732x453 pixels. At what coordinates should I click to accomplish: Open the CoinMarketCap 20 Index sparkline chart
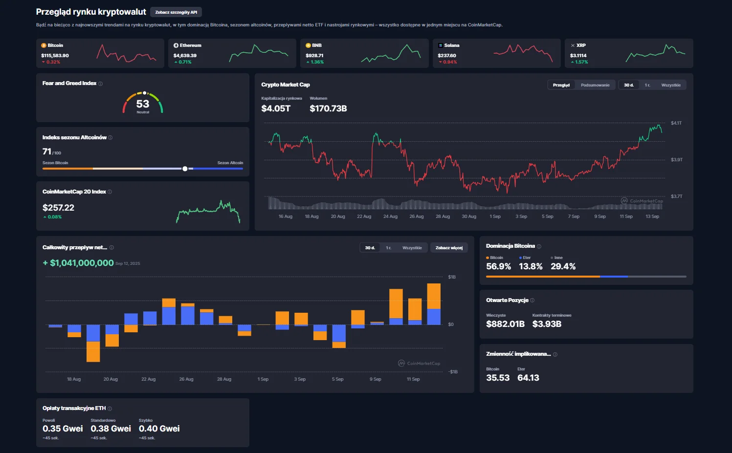coord(208,211)
